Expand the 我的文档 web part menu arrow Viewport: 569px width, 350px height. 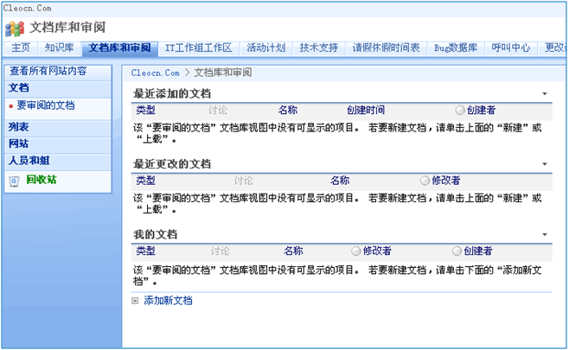tap(545, 235)
